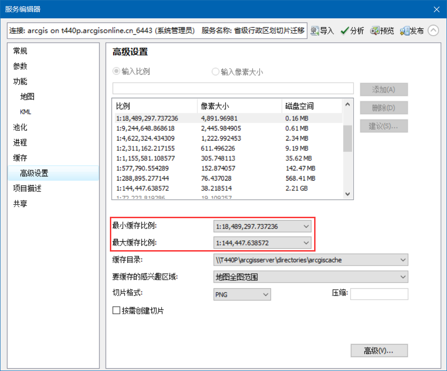Close the 服务编辑器 window
The height and width of the screenshot is (371, 447).
point(437,9)
